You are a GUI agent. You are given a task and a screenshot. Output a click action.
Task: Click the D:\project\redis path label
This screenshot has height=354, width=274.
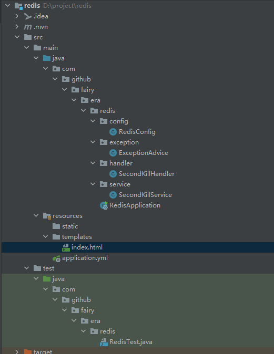point(67,6)
